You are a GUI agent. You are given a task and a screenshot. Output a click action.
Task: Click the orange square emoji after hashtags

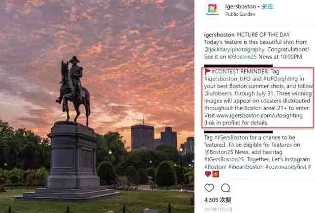pos(216,174)
